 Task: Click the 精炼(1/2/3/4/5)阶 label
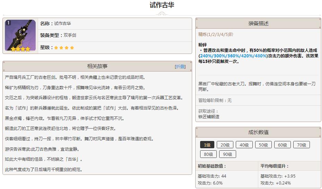click(x=216, y=35)
